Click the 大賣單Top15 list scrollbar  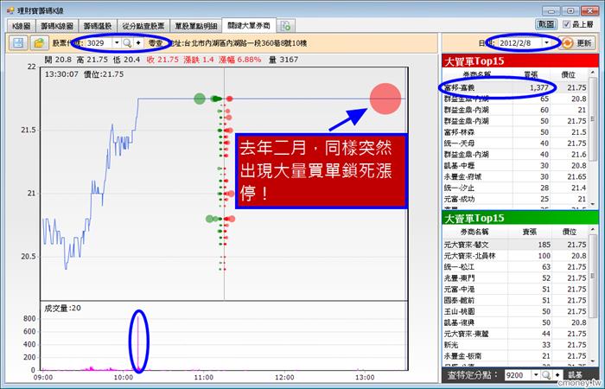tap(593, 277)
